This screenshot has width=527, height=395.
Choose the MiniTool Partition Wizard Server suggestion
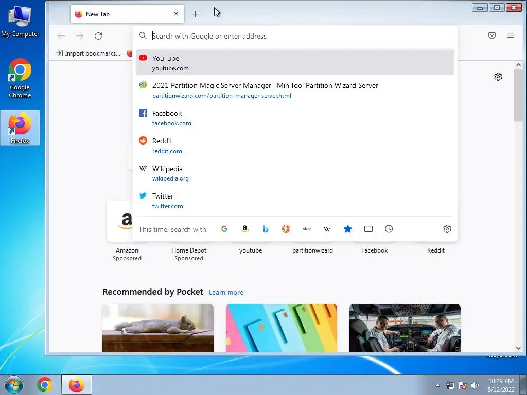point(295,91)
